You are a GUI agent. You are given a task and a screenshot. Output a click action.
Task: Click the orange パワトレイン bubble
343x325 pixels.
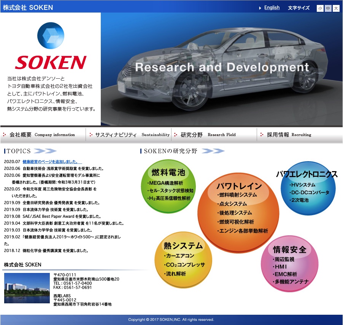[x=238, y=213]
